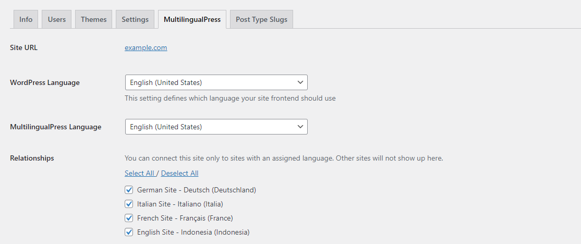
Task: Click the WordPress Language label
Action: [45, 82]
